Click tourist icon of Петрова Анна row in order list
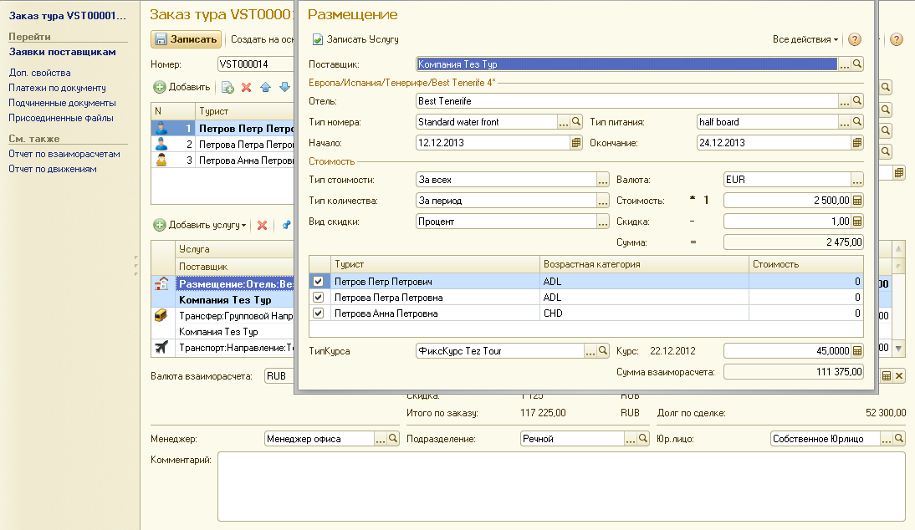Viewport: 915px width, 530px height. coord(161,160)
